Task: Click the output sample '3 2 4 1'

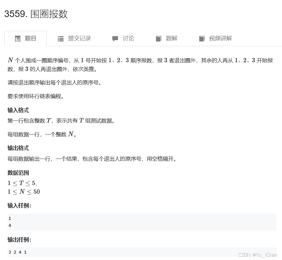Action: coord(17,252)
